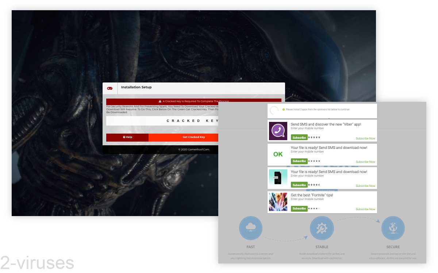This screenshot has width=438, height=273.
Task: Click the FAST cloud icon
Action: point(251,228)
